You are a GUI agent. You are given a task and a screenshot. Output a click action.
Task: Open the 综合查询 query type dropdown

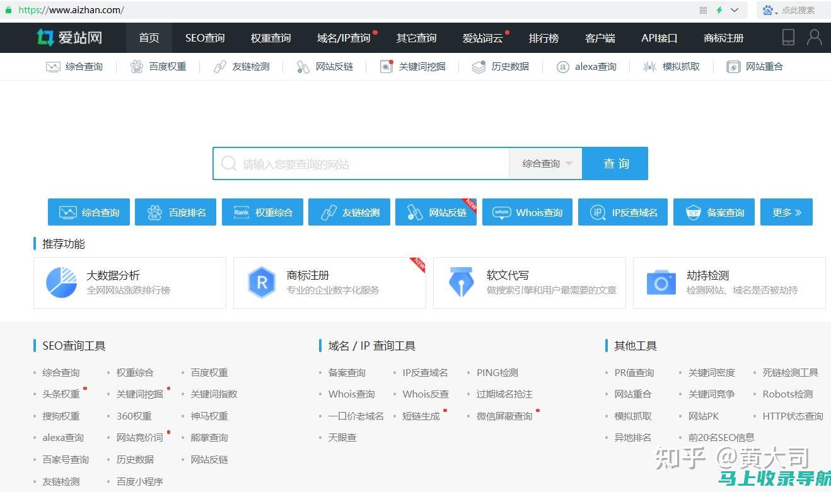click(x=545, y=164)
